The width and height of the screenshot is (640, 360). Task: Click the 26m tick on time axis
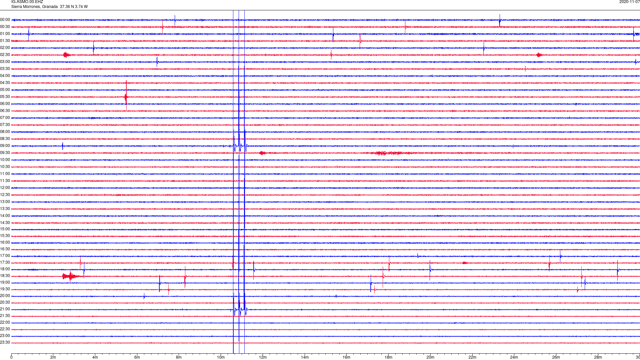pyautogui.click(x=556, y=358)
